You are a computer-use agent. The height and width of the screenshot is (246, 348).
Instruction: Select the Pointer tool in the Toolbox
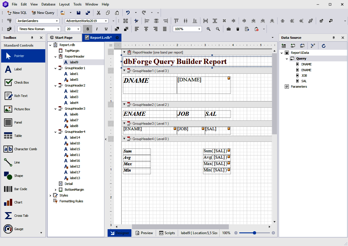click(x=23, y=56)
